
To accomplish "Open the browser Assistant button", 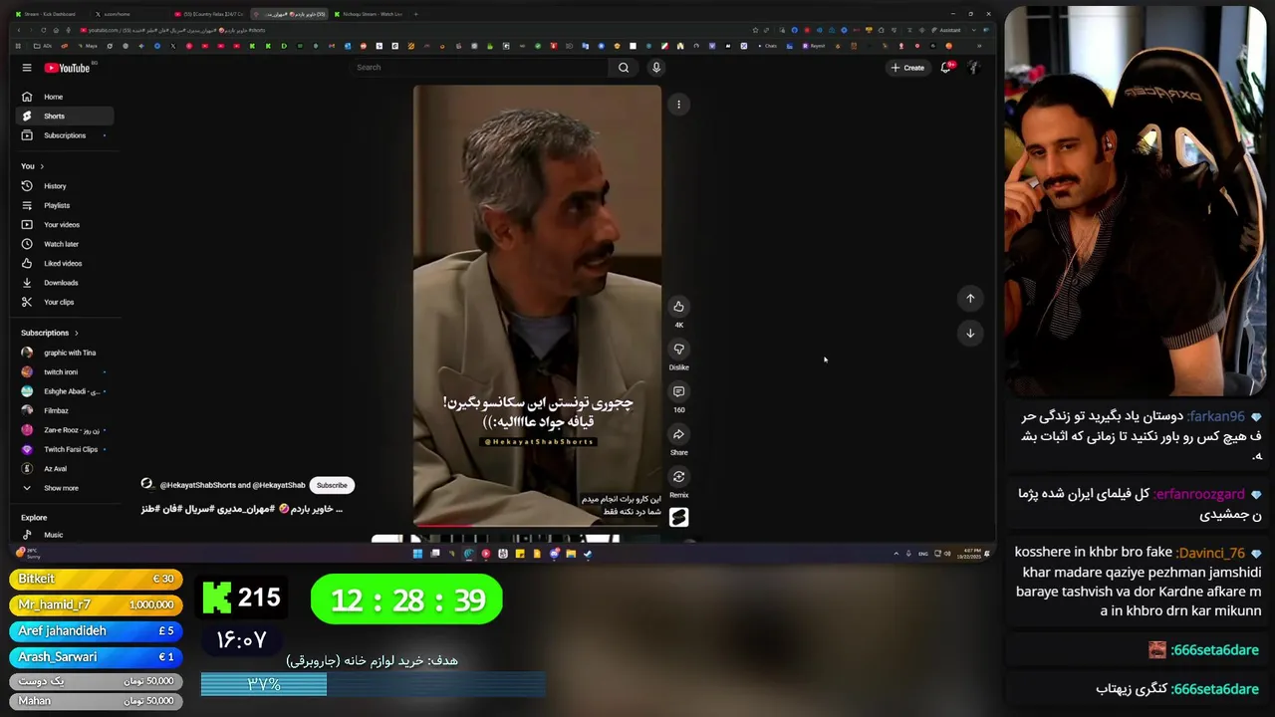I will coord(948,30).
